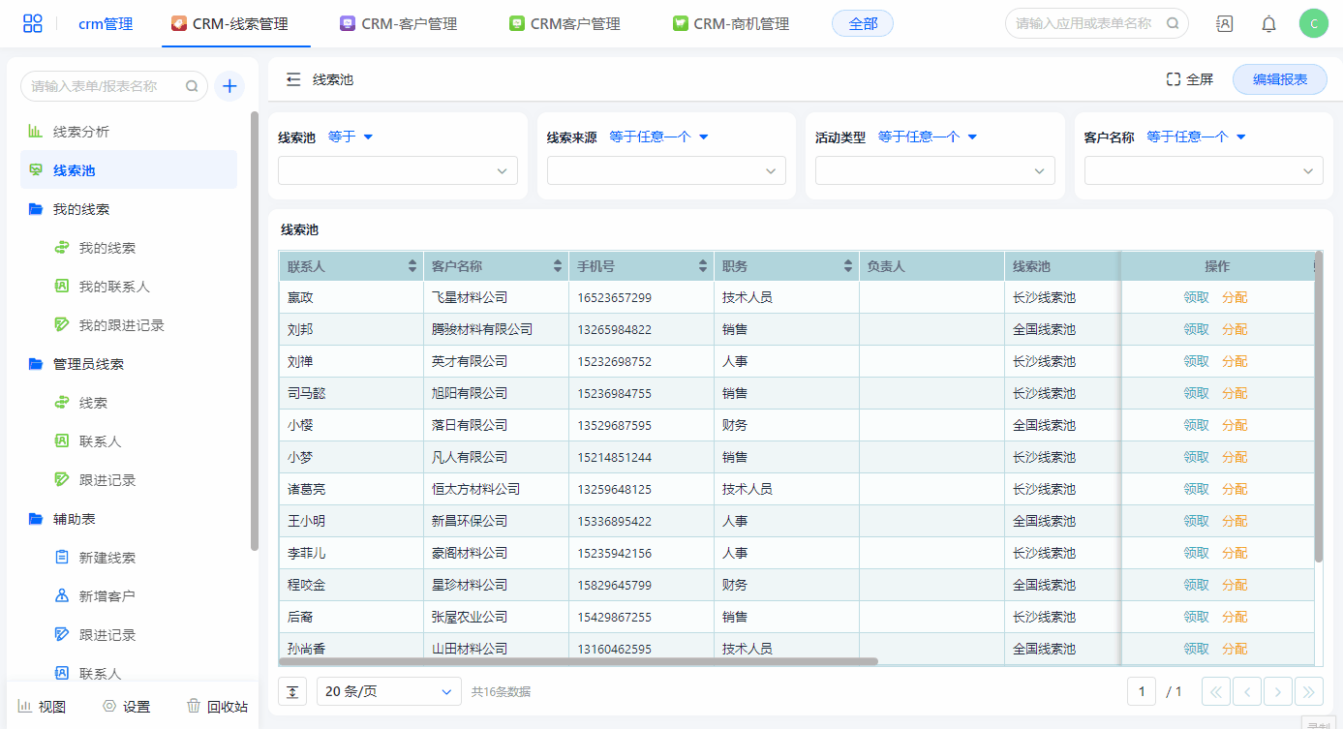Viewport: 1343px width, 729px height.
Task: Open the notifications bell icon
Action: point(1268,24)
